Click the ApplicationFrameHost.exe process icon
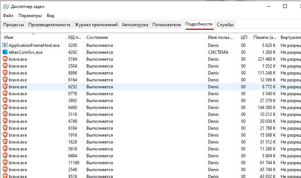This screenshot has width=301, height=178. coord(5,45)
